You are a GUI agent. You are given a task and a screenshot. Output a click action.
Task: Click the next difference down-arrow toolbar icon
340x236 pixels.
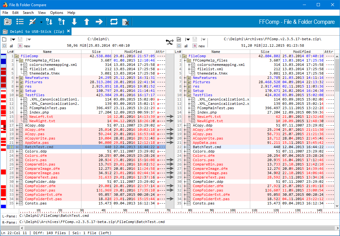pos(74,22)
